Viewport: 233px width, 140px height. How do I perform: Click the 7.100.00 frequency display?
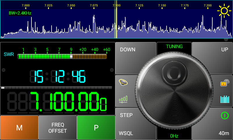click(x=68, y=102)
